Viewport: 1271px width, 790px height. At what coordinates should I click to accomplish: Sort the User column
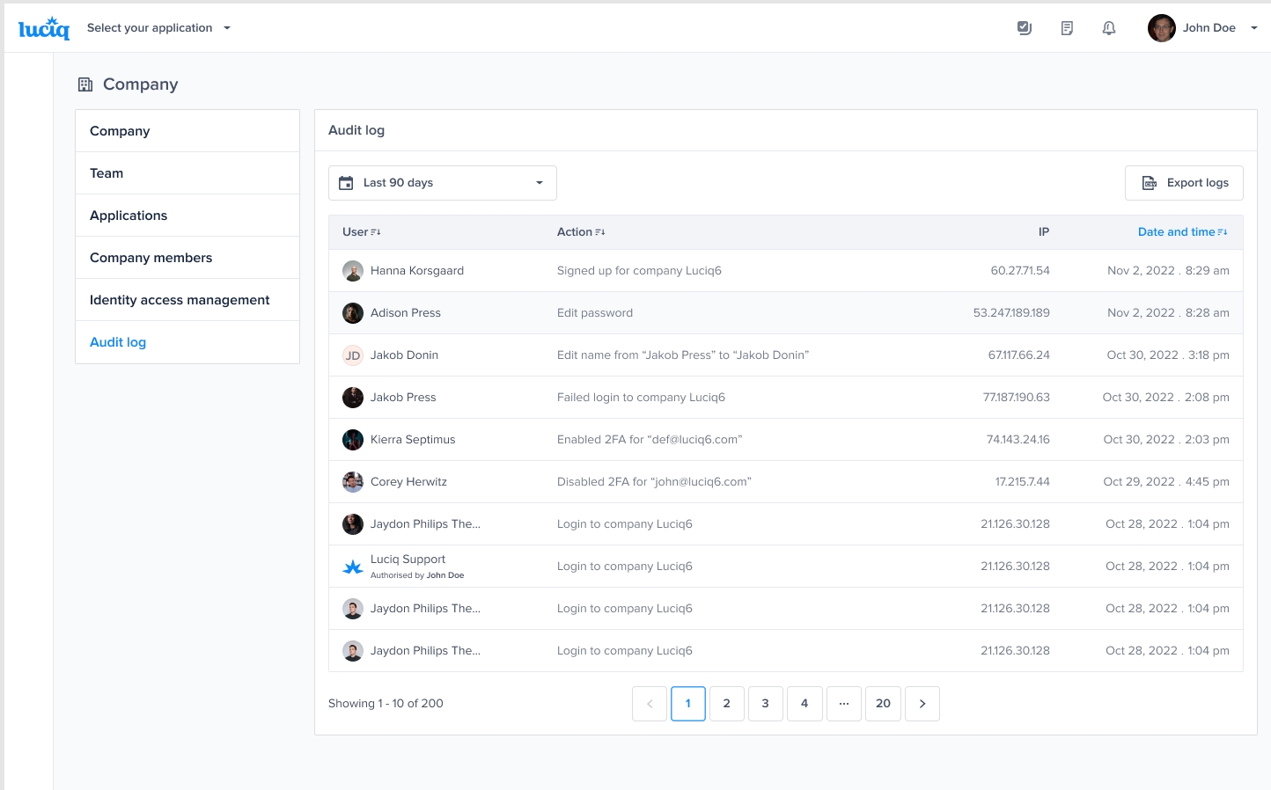point(376,231)
